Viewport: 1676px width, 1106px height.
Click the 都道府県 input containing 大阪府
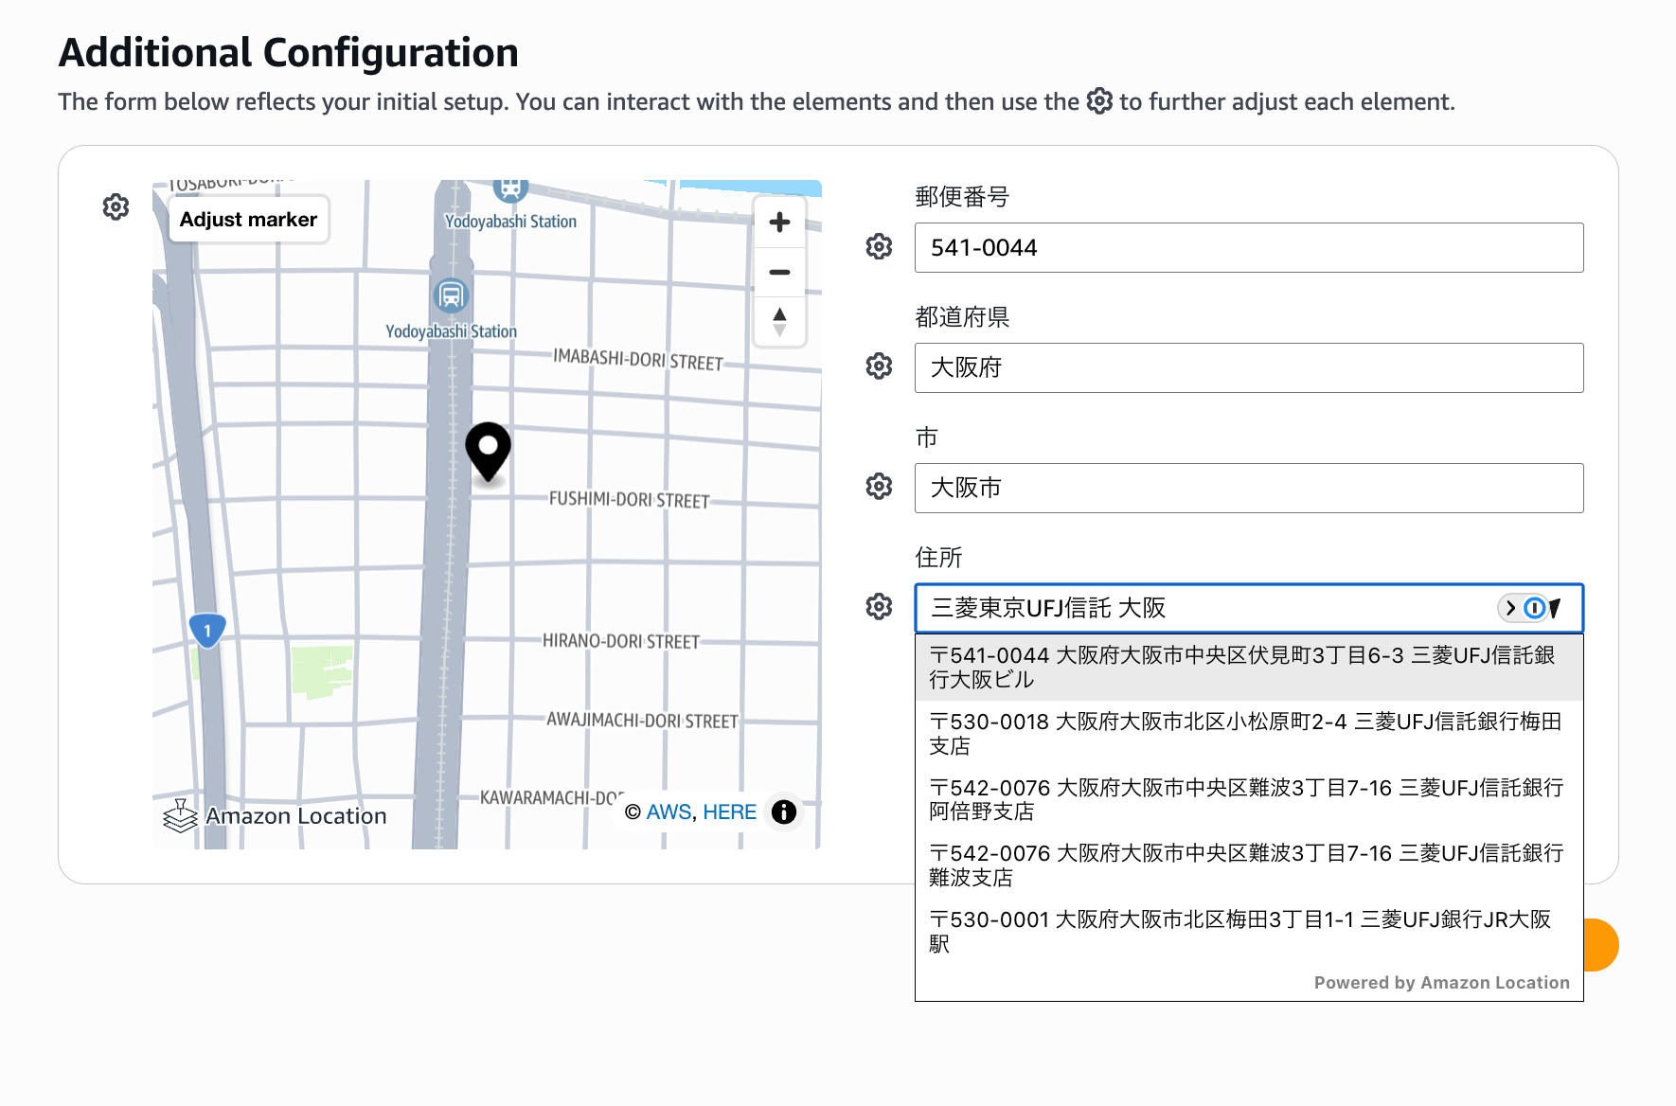[1249, 367]
